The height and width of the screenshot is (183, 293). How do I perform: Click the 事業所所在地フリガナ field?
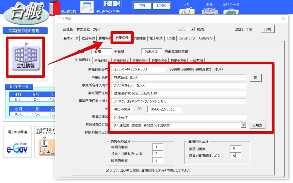click(x=179, y=101)
